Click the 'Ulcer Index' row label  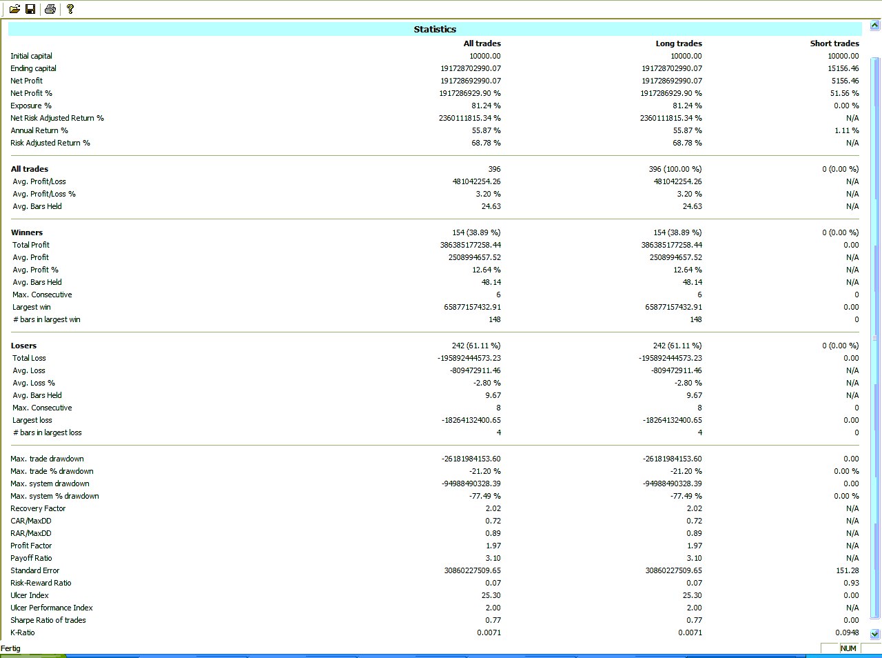click(x=30, y=595)
